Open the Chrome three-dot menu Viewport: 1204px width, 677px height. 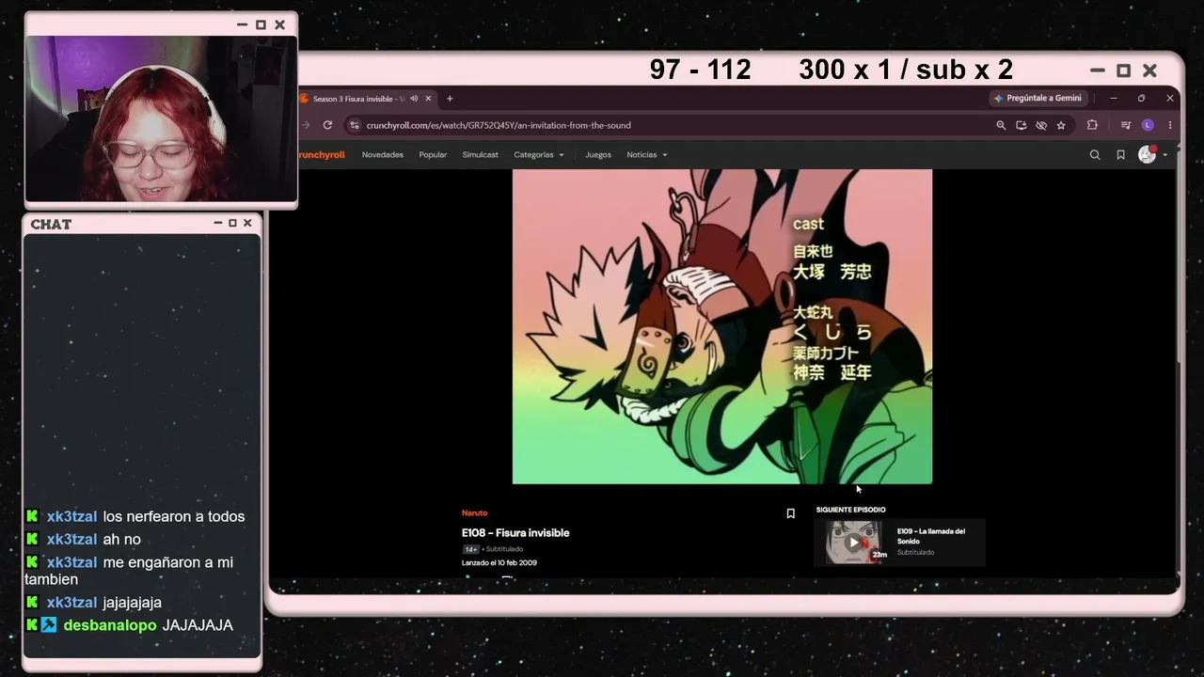(1170, 125)
